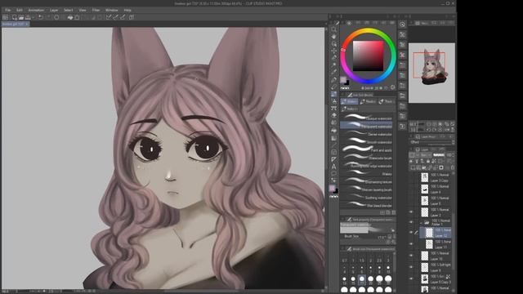523x294 pixels.
Task: Hide Folder 1 with eye icon
Action: pos(411,222)
